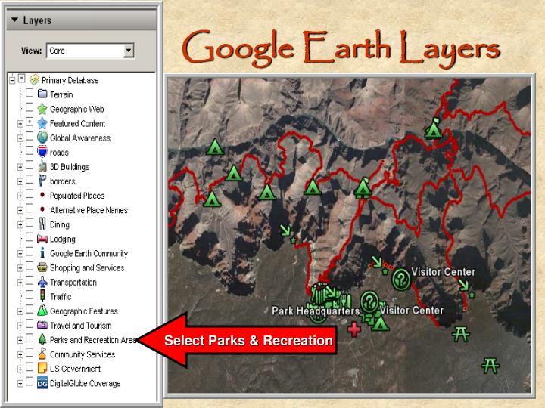
Task: Check the 3D Buildings checkbox
Action: pyautogui.click(x=30, y=165)
